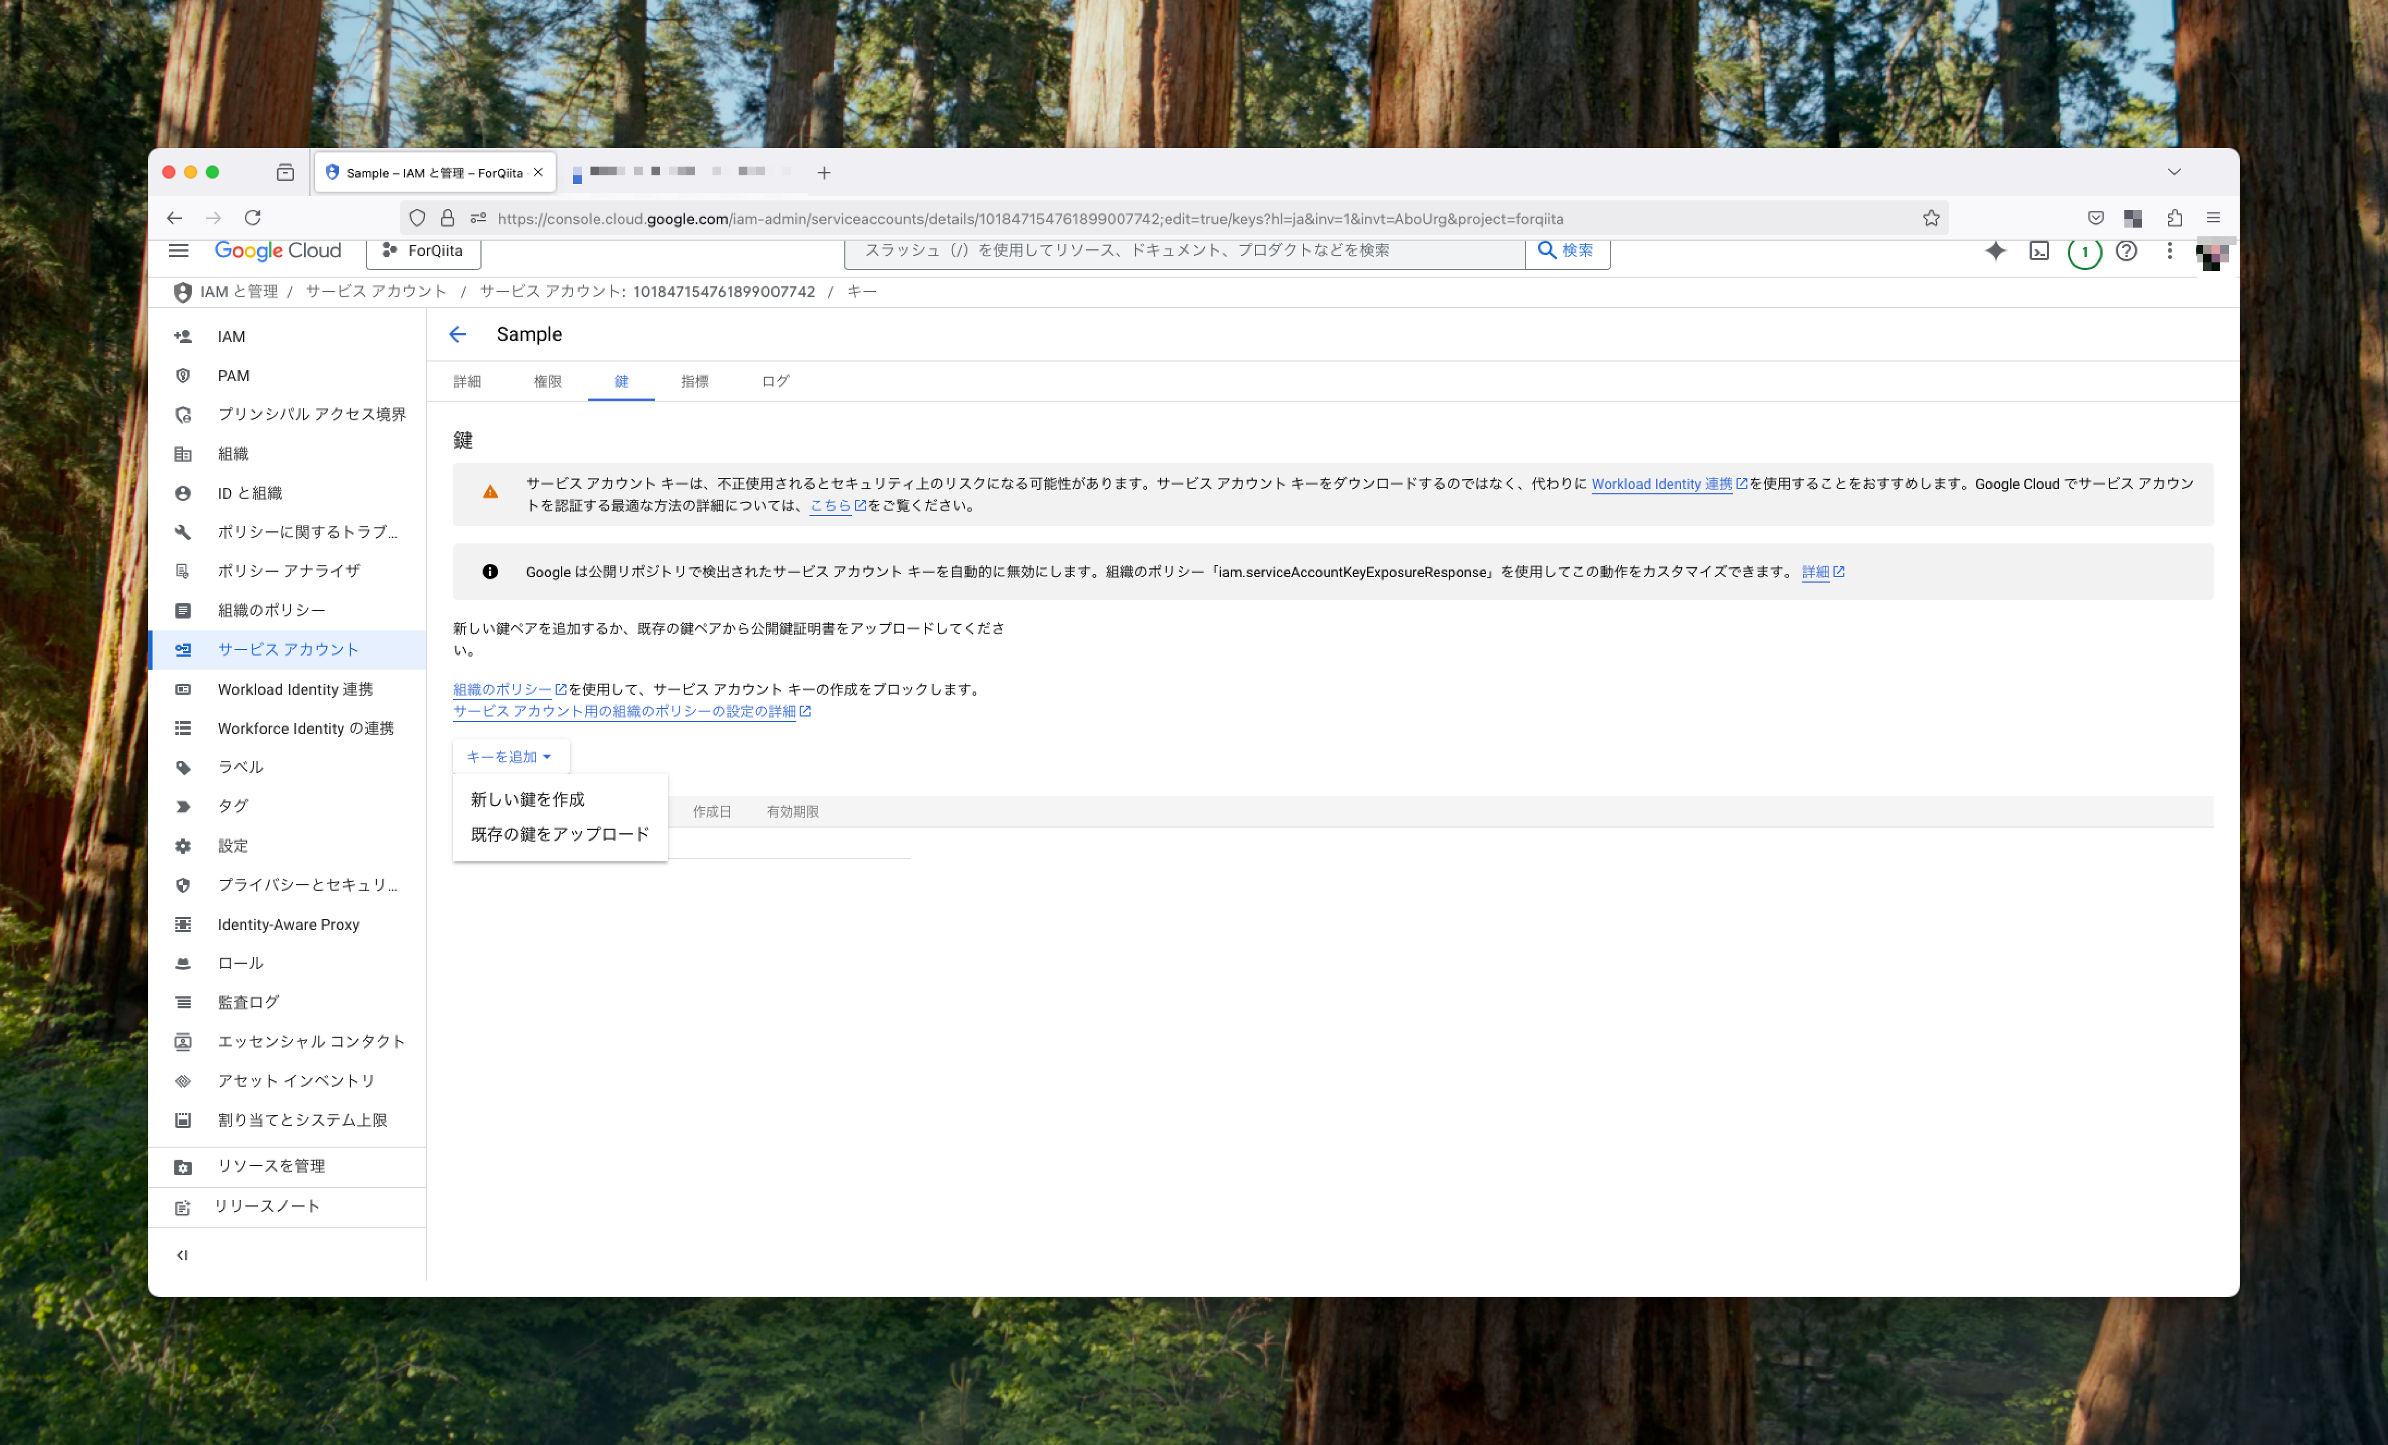This screenshot has height=1445, width=2388.
Task: Follow the Workload Identity 連携 link in warning
Action: [1661, 483]
